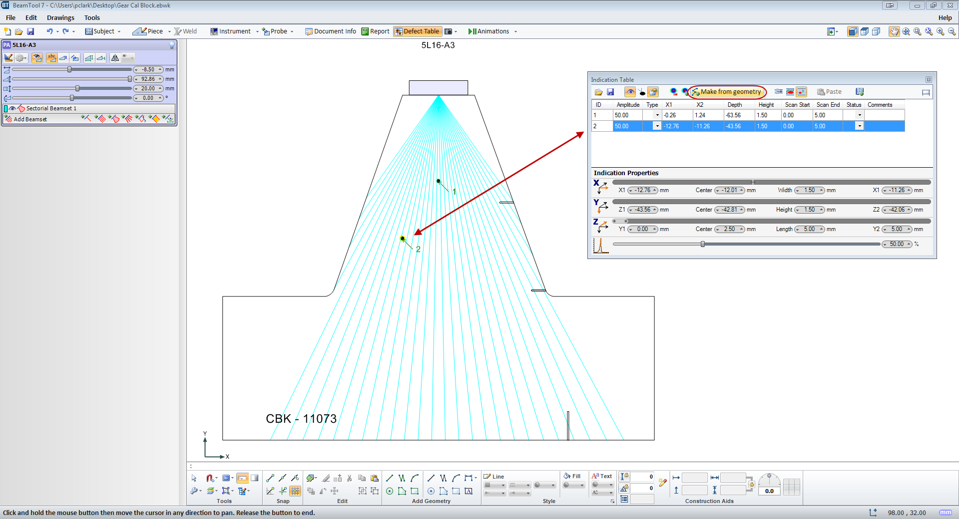This screenshot has height=519, width=959.
Task: Toggle visibility of Sectorial Beamset 1
Action: click(x=12, y=108)
